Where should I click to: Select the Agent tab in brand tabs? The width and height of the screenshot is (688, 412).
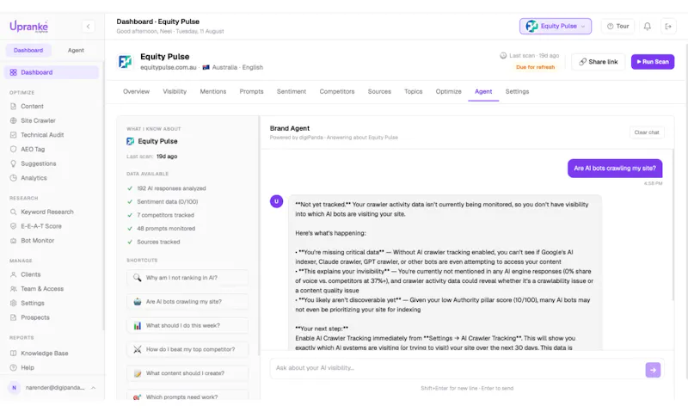tap(483, 92)
